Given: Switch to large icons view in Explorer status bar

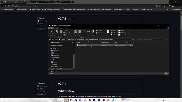Looking at the screenshot, I should tap(168, 73).
